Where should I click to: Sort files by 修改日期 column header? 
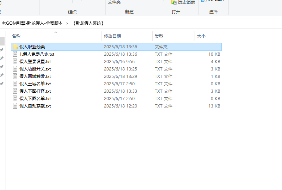click(112, 36)
